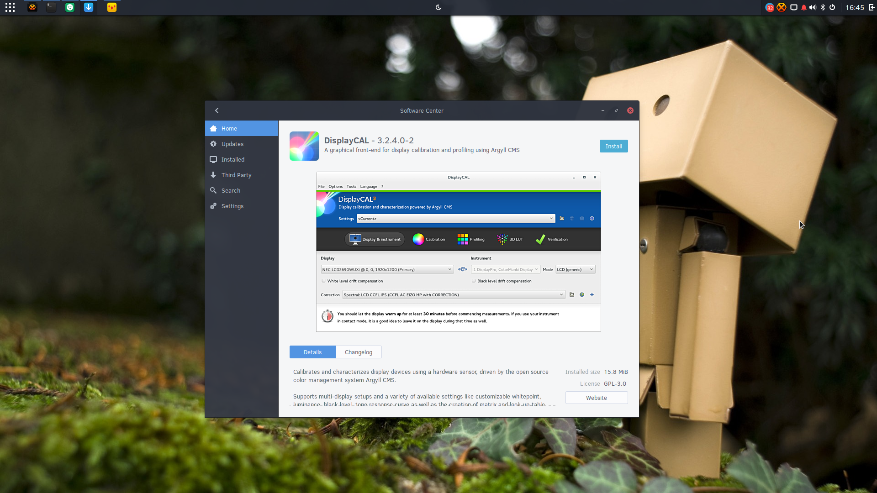Viewport: 877px width, 493px height.
Task: Open the display/screen tray applet
Action: click(x=794, y=7)
